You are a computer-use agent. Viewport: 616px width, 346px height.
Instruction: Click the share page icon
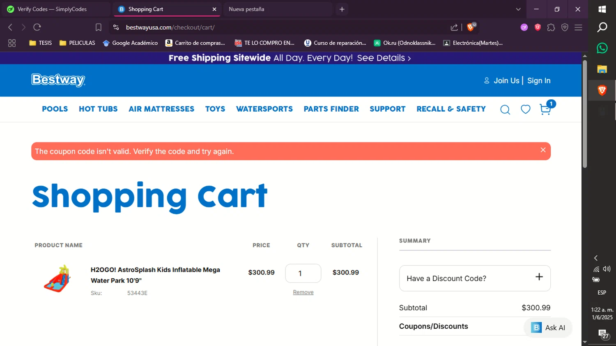(454, 27)
